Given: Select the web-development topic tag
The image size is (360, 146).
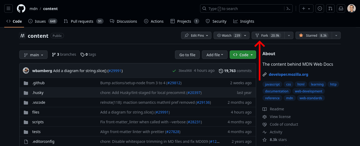Looking at the screenshot, I should [x=308, y=91].
